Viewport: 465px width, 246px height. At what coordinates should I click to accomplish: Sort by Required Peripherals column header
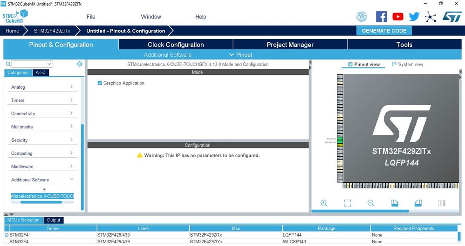click(414, 228)
